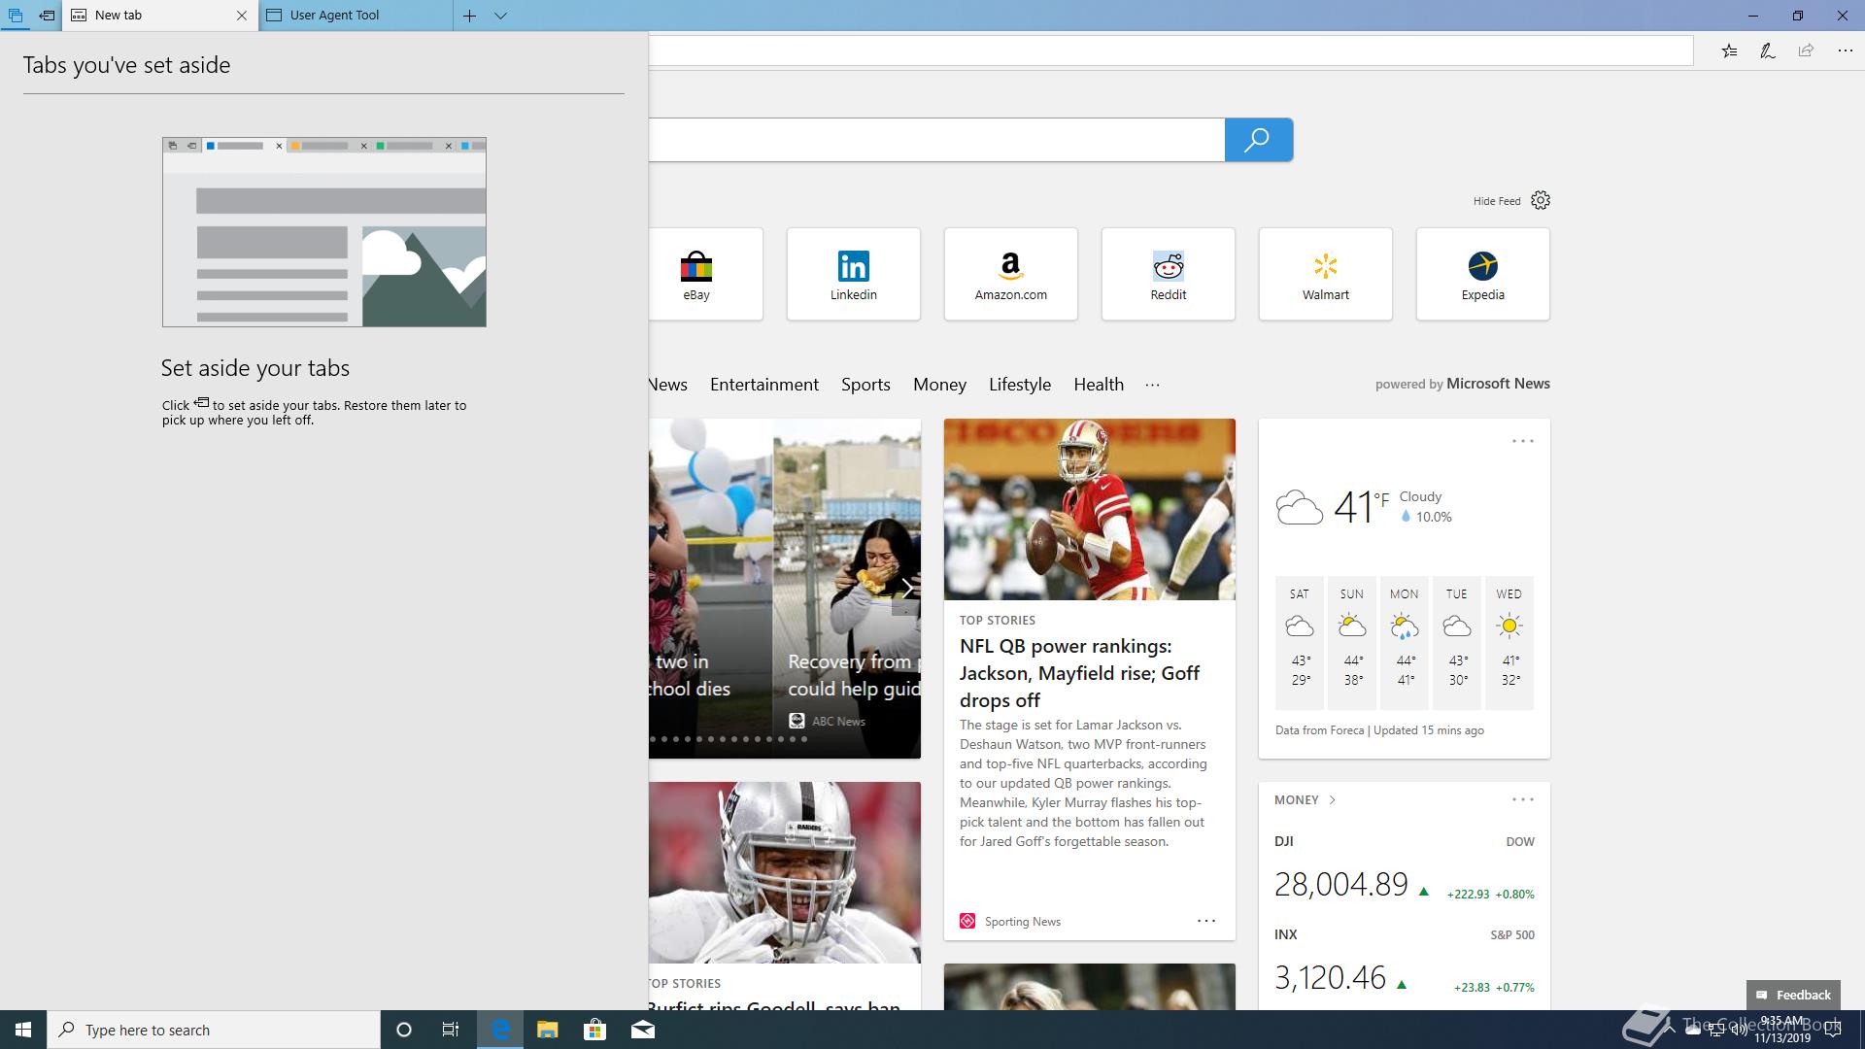Open File Explorer from taskbar
The height and width of the screenshot is (1049, 1865).
coord(547,1030)
